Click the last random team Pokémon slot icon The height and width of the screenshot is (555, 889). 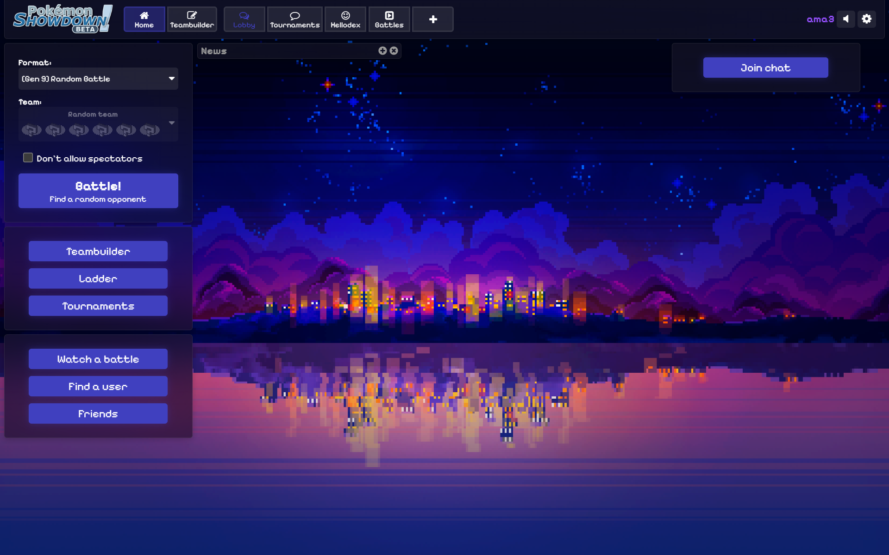click(x=150, y=130)
